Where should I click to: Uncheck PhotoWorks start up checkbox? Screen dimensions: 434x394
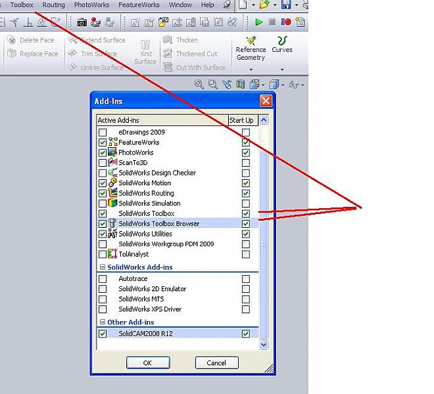[x=246, y=152]
